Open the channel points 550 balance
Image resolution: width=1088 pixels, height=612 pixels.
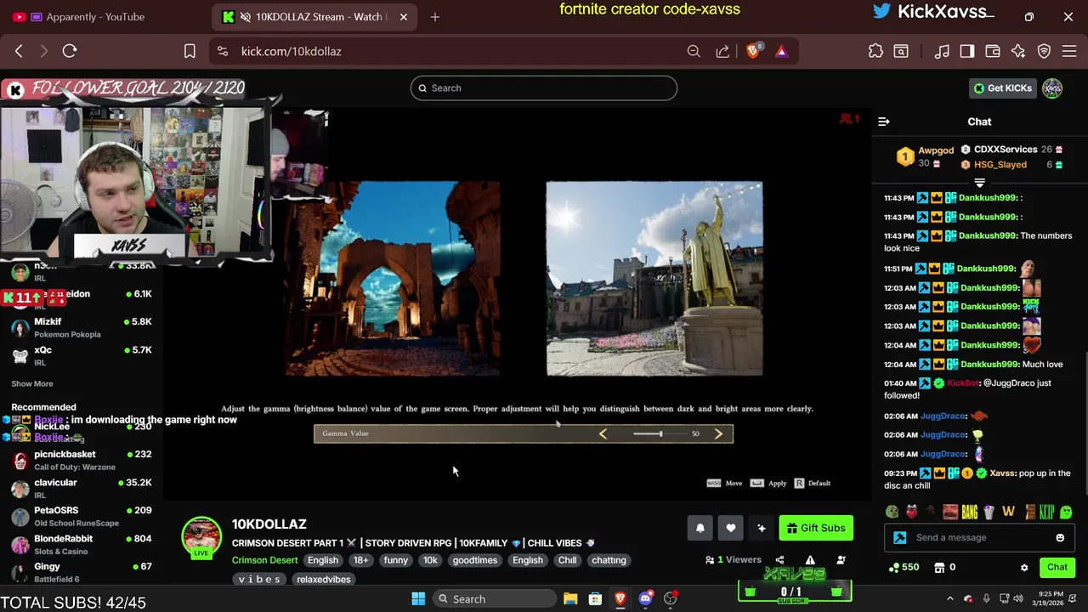pyautogui.click(x=904, y=567)
